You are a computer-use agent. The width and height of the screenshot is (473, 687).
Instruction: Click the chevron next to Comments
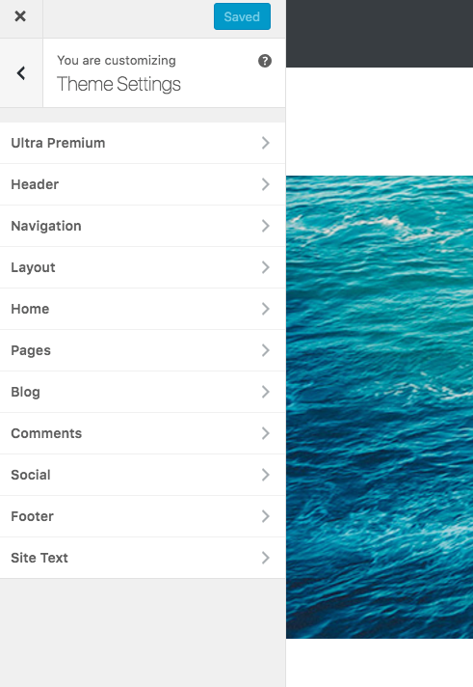pos(266,433)
